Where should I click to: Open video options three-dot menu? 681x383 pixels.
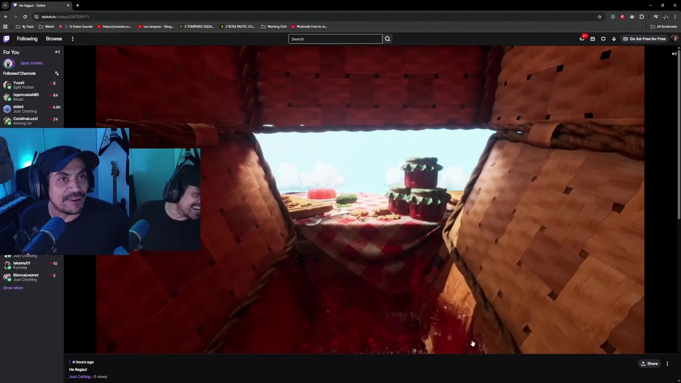pos(667,364)
